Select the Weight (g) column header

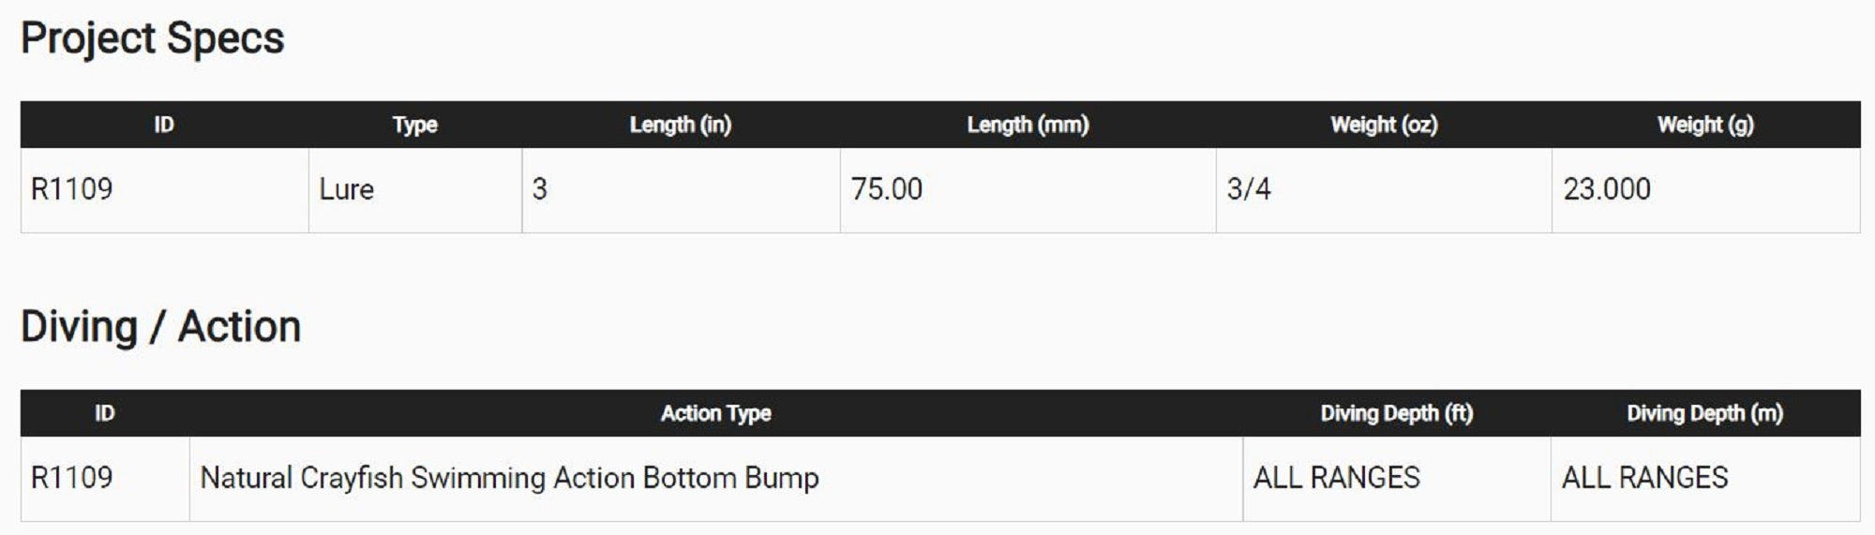1704,125
